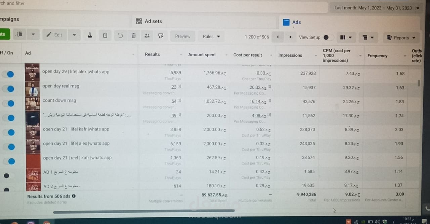
Task: Toggle the 'count down msg' ad switch
Action: tap(9, 103)
